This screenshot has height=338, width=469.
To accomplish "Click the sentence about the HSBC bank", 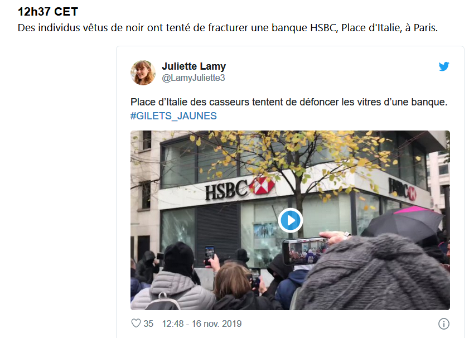I will point(228,28).
